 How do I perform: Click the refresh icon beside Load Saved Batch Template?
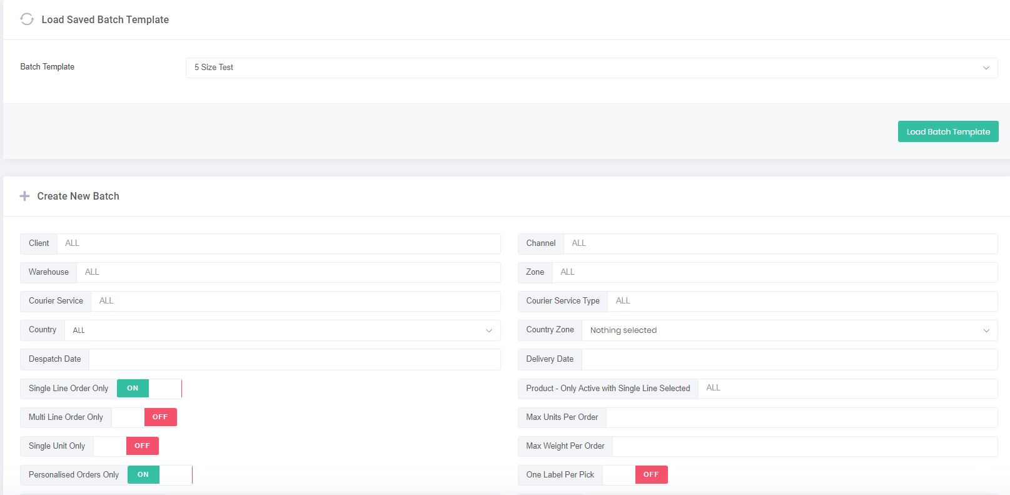(27, 19)
